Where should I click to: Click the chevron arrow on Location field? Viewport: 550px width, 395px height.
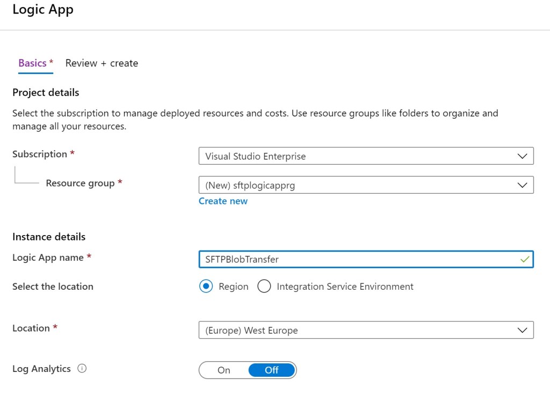[x=522, y=330]
